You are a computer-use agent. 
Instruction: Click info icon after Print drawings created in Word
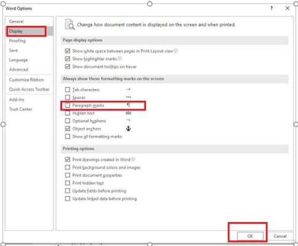[133, 159]
